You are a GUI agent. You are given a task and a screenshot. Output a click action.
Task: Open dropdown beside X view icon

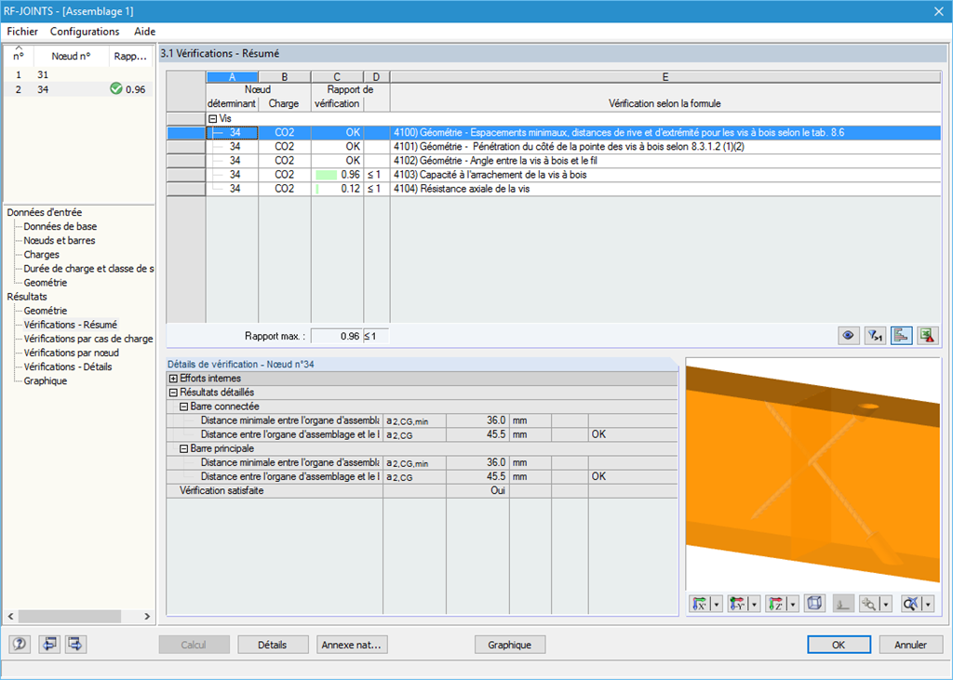coord(717,604)
